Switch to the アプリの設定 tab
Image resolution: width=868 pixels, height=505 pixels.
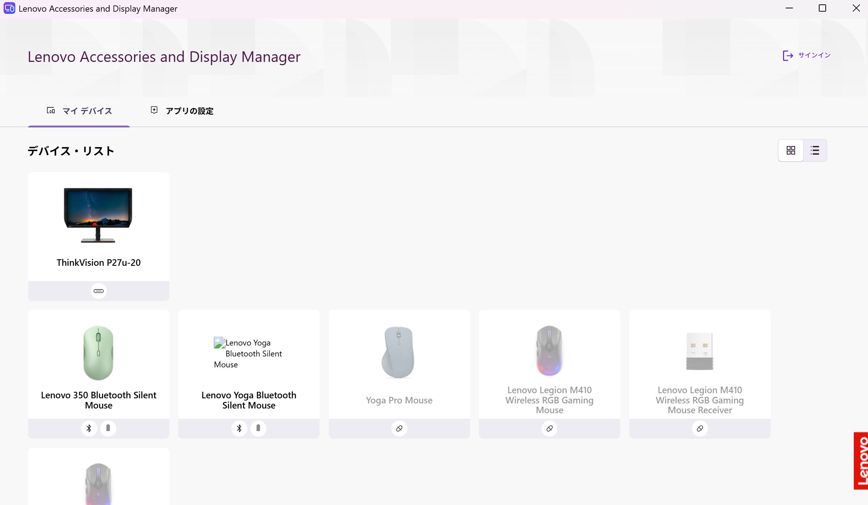[181, 111]
